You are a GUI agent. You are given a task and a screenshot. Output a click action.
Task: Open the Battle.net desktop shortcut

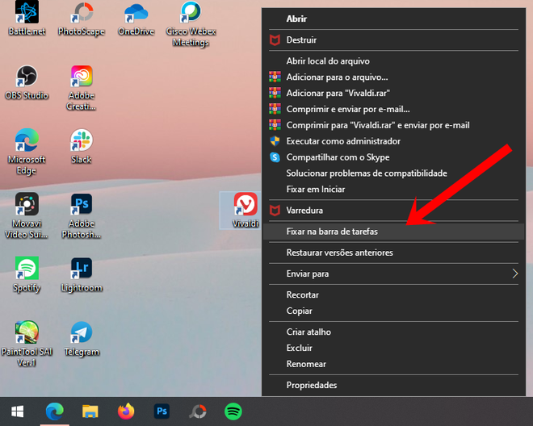click(27, 19)
